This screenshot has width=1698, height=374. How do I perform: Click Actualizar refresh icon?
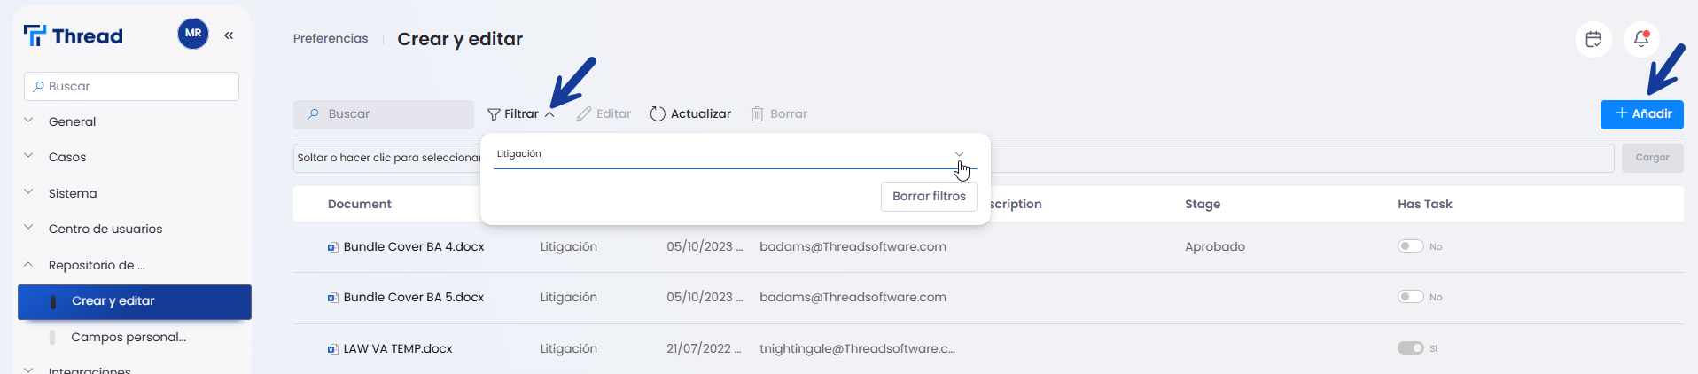click(x=658, y=113)
